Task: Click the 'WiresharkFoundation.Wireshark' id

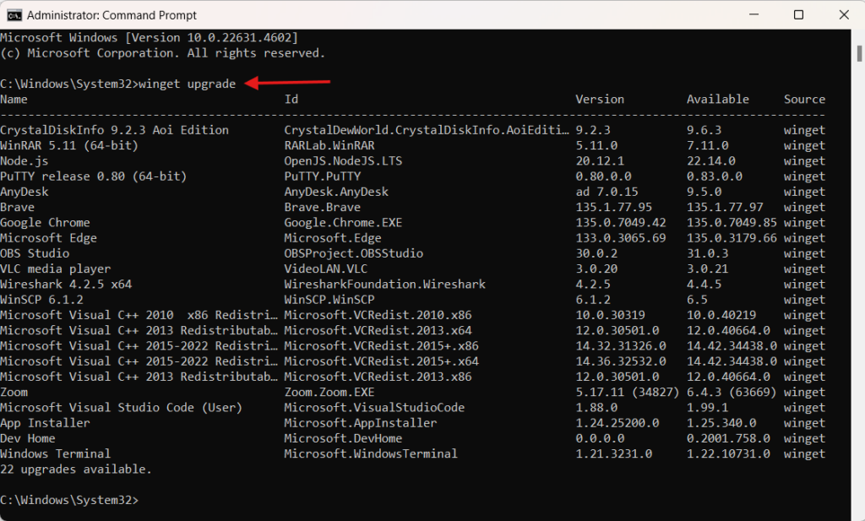Action: 384,285
